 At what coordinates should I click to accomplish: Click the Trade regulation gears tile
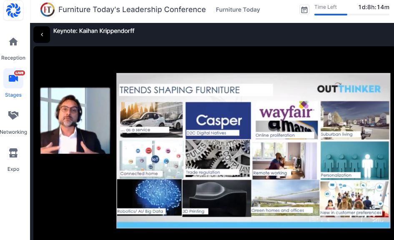[218, 159]
